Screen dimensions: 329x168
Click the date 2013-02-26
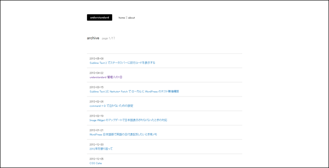tap(96, 101)
